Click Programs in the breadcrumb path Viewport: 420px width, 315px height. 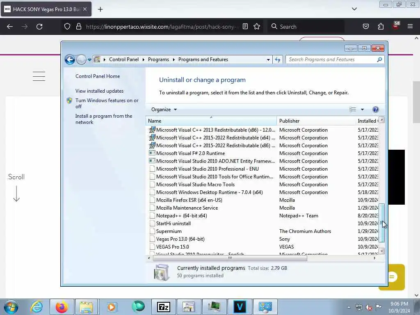coord(158,59)
